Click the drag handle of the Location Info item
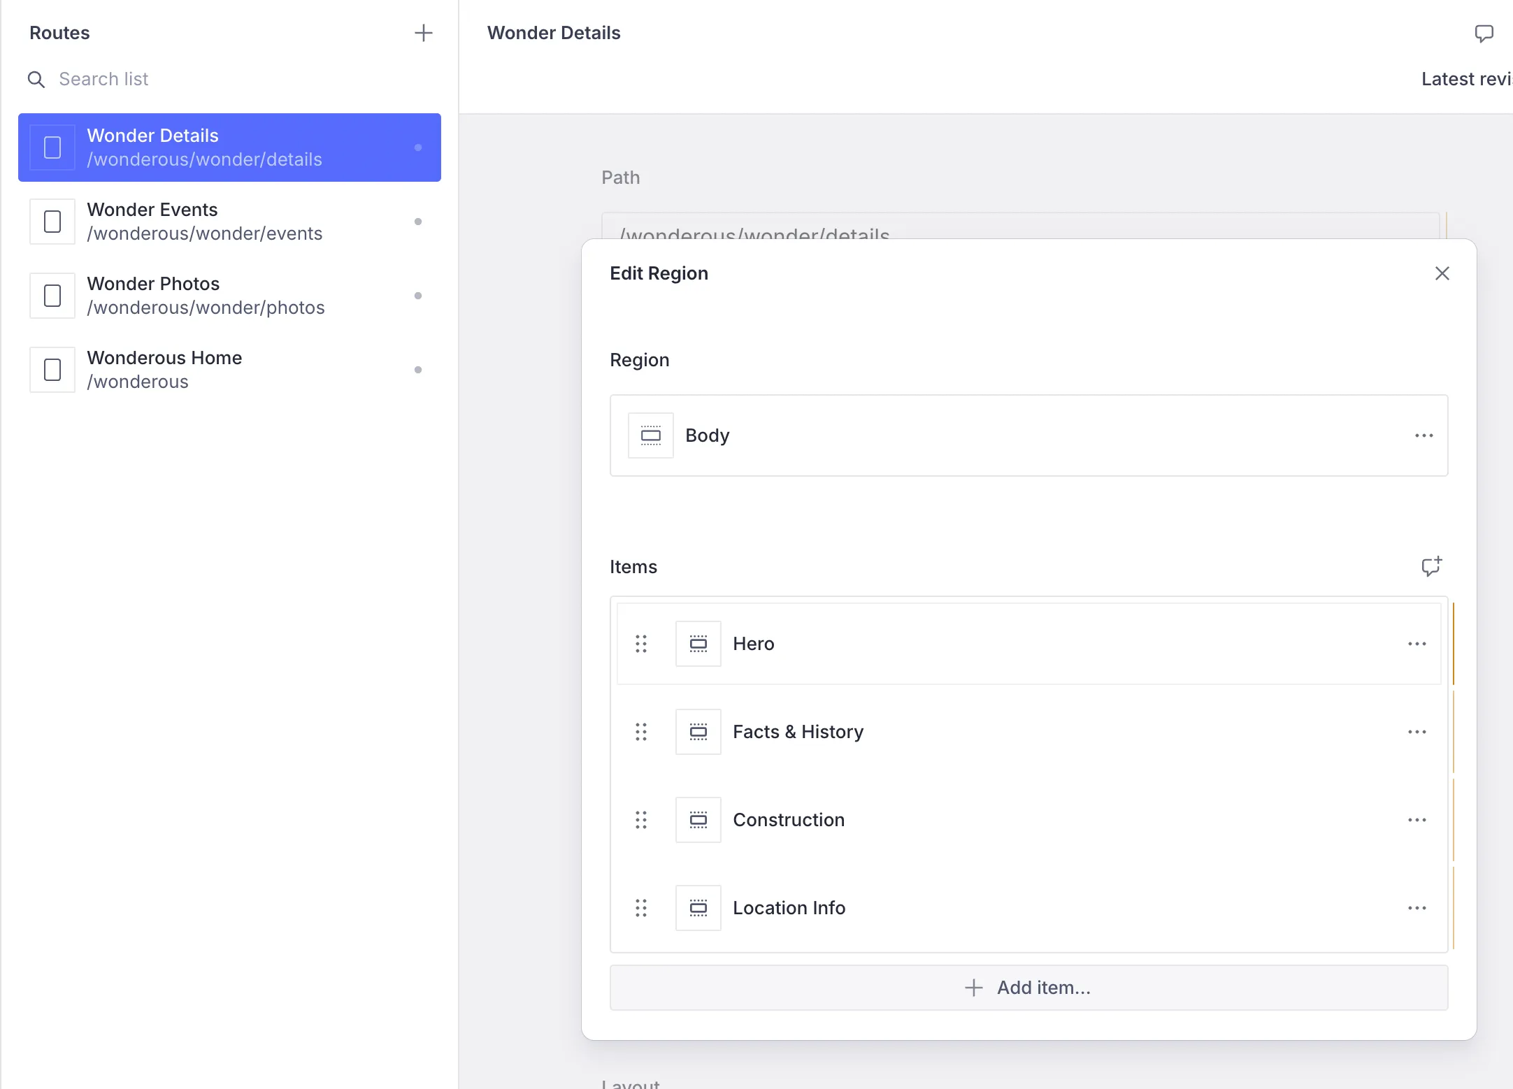The height and width of the screenshot is (1089, 1513). coord(642,907)
